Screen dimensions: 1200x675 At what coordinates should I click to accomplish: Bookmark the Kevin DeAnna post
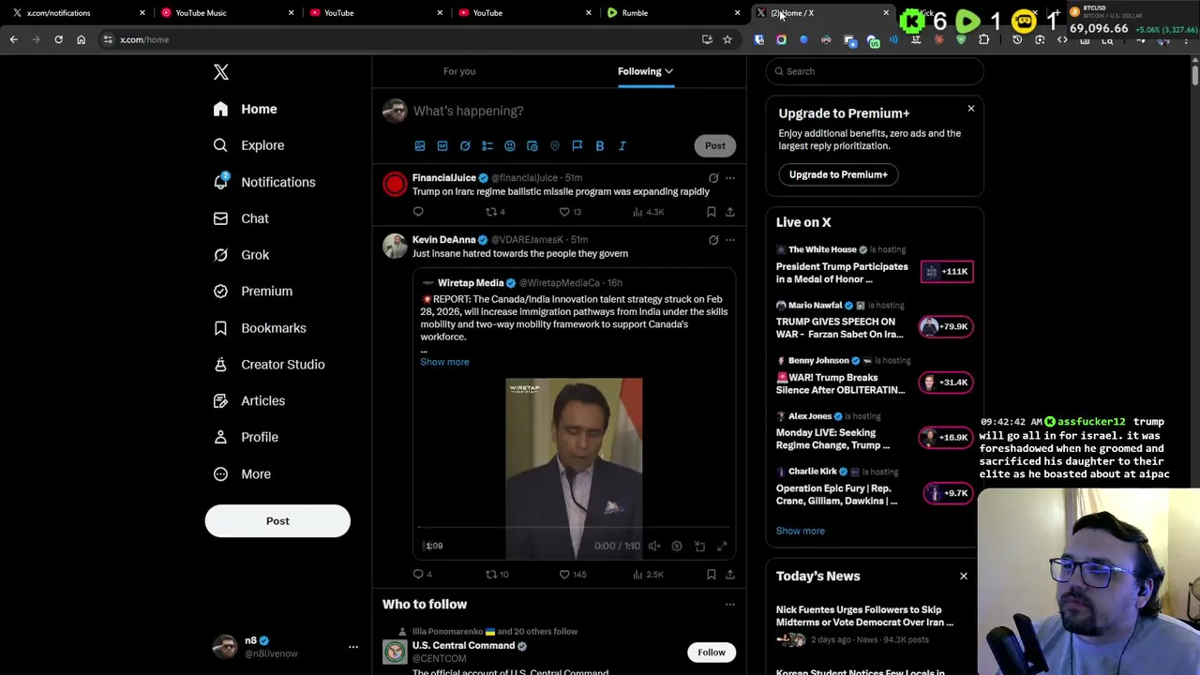tap(712, 575)
